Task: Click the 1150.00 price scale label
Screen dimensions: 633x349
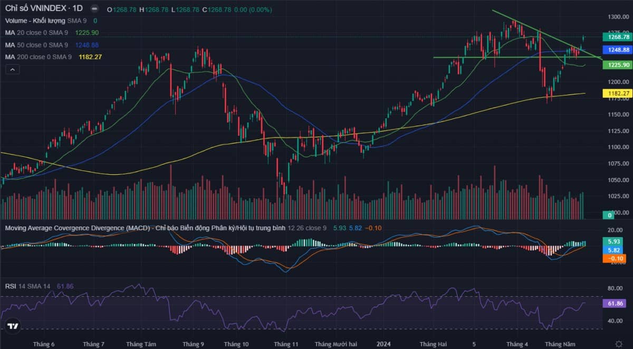Action: click(x=617, y=115)
